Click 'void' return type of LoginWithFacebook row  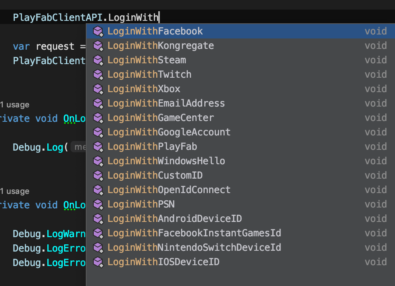click(x=376, y=31)
